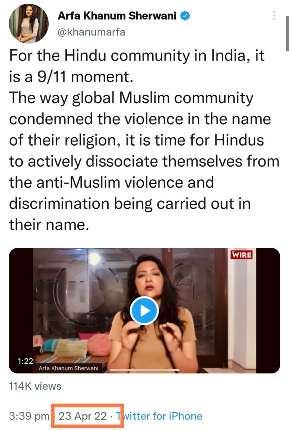Click the line "discrimination being carried out in"
This screenshot has width=289, height=431.
(130, 204)
